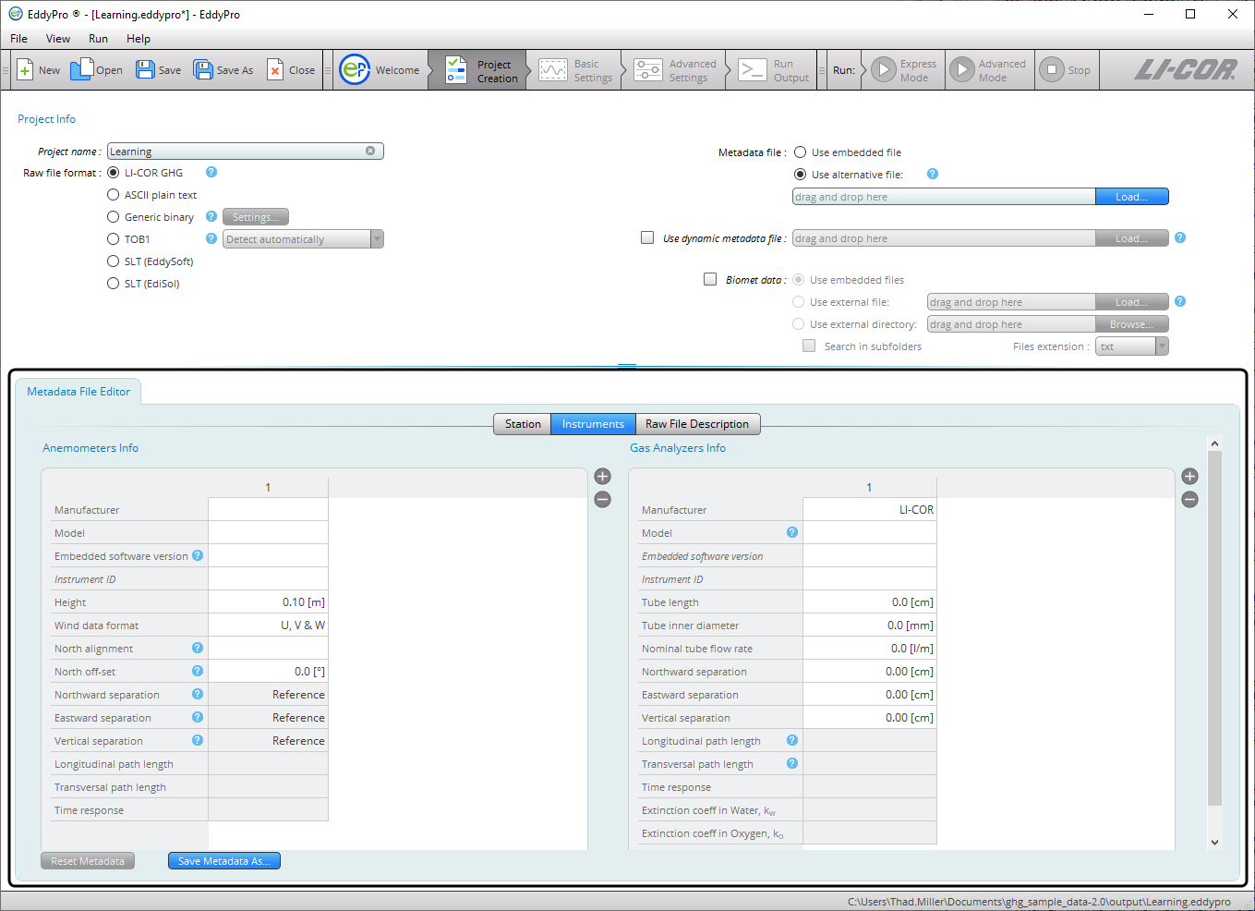The width and height of the screenshot is (1255, 911).
Task: Open Advanced Settings page
Action: pos(675,70)
